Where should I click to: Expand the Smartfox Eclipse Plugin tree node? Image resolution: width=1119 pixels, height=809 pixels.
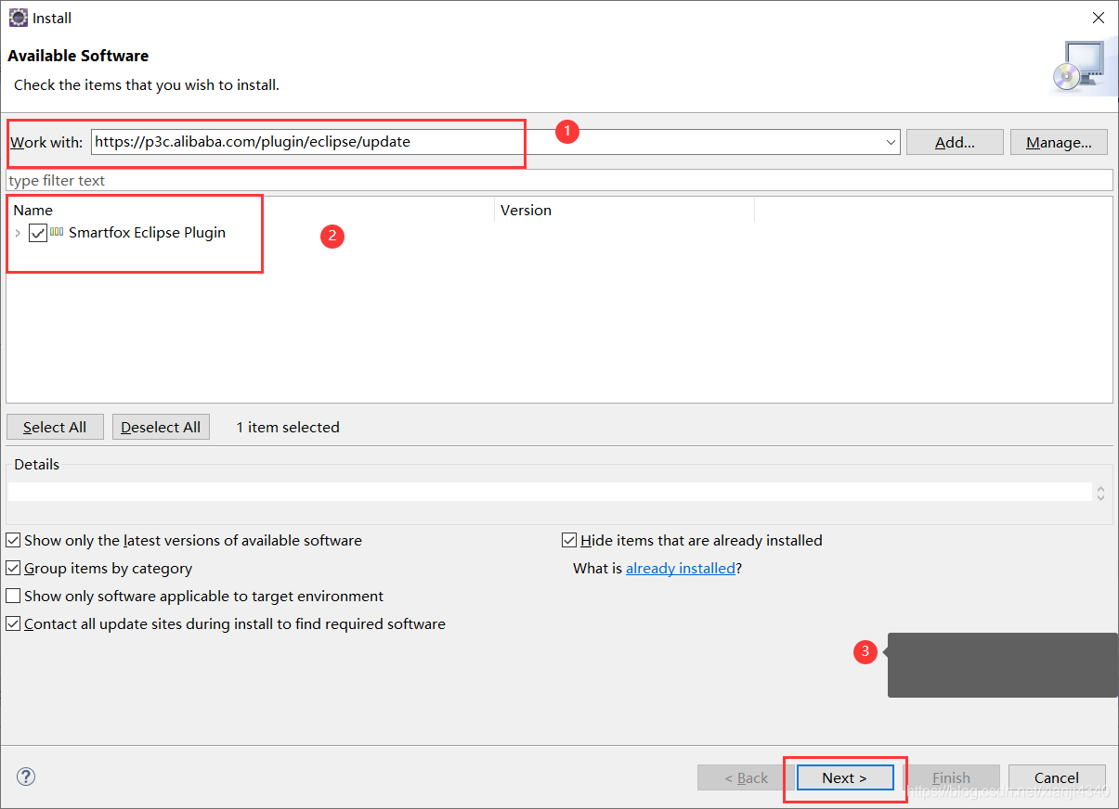pyautogui.click(x=17, y=233)
